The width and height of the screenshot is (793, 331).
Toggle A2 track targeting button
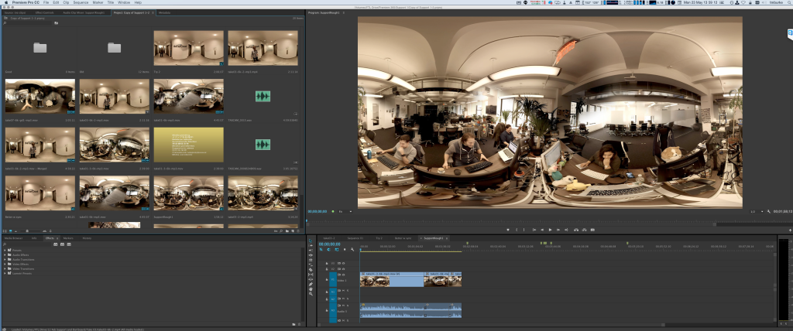333,299
